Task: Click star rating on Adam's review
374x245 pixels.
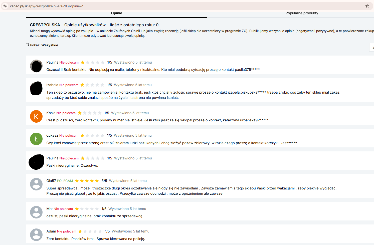Action: click(90, 231)
